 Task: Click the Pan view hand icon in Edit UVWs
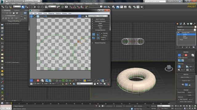pos(94,84)
